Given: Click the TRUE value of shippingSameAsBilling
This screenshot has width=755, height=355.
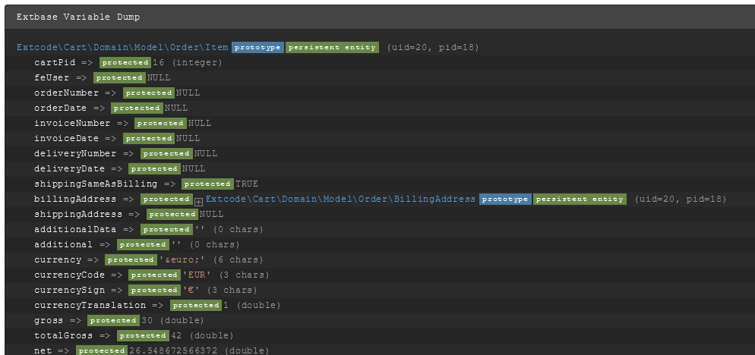Looking at the screenshot, I should (x=247, y=184).
